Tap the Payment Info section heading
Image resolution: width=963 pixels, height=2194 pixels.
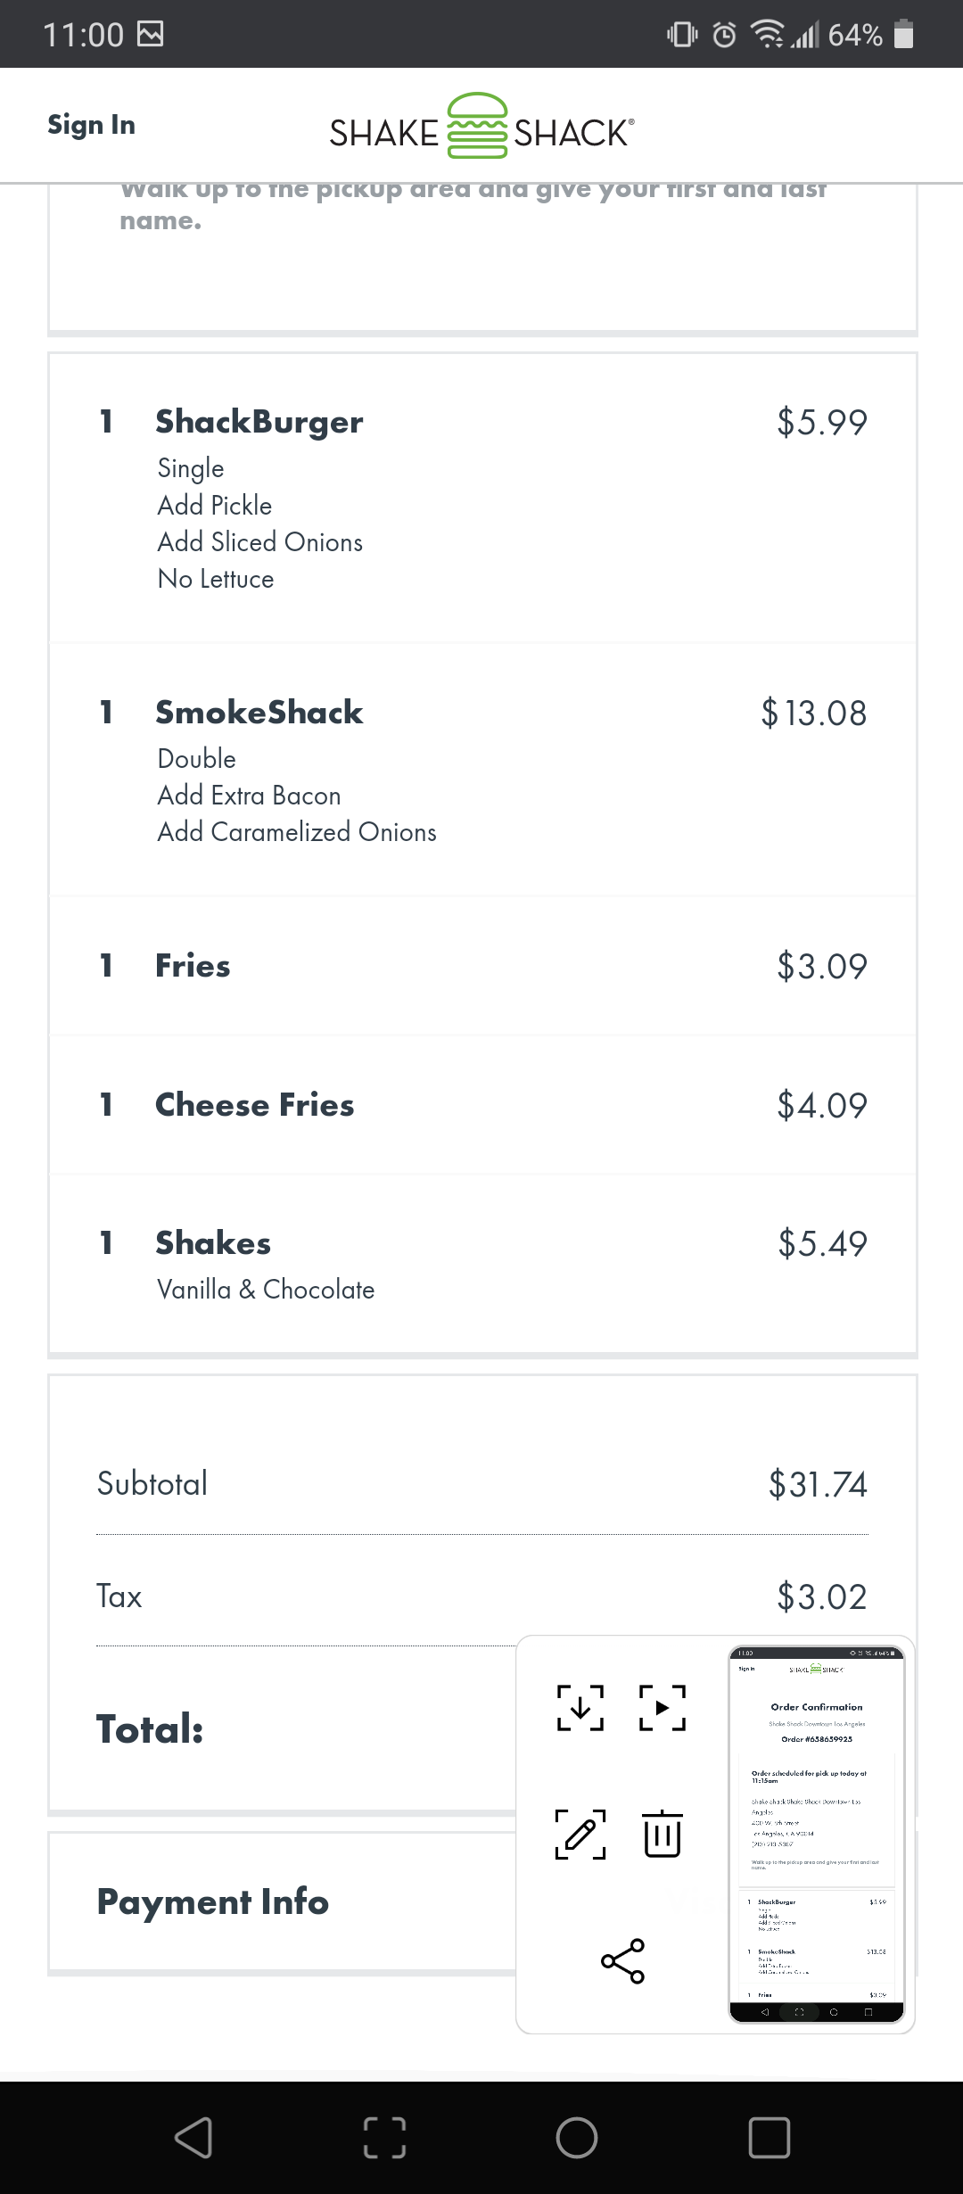coord(213,1901)
